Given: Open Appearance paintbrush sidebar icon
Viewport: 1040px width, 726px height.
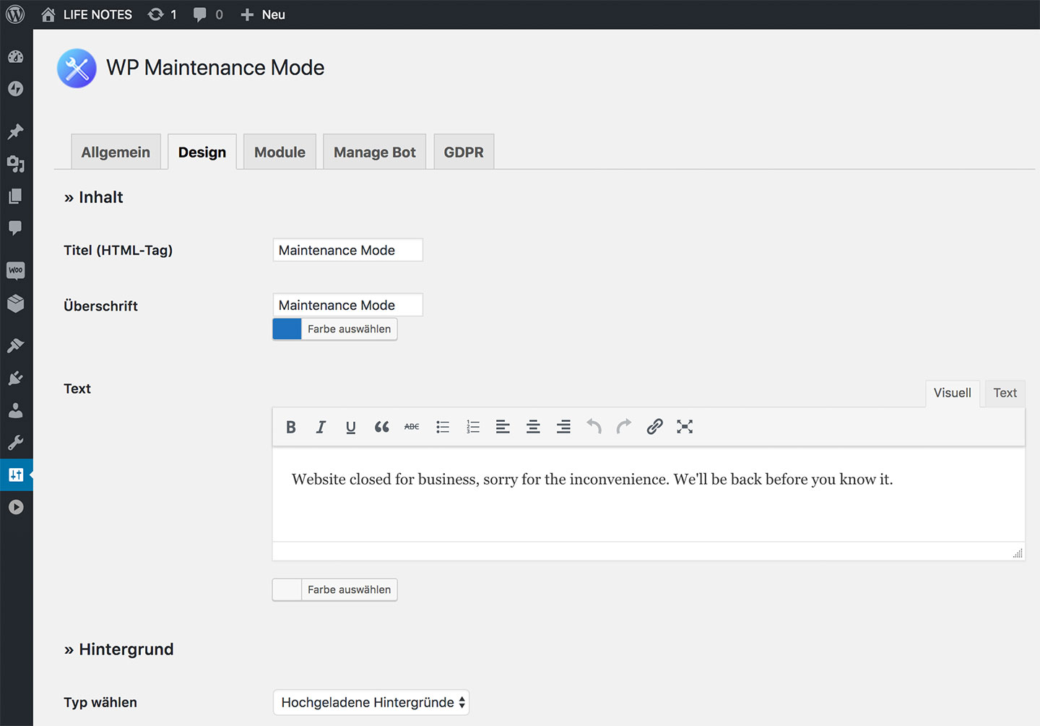Looking at the screenshot, I should tap(16, 345).
